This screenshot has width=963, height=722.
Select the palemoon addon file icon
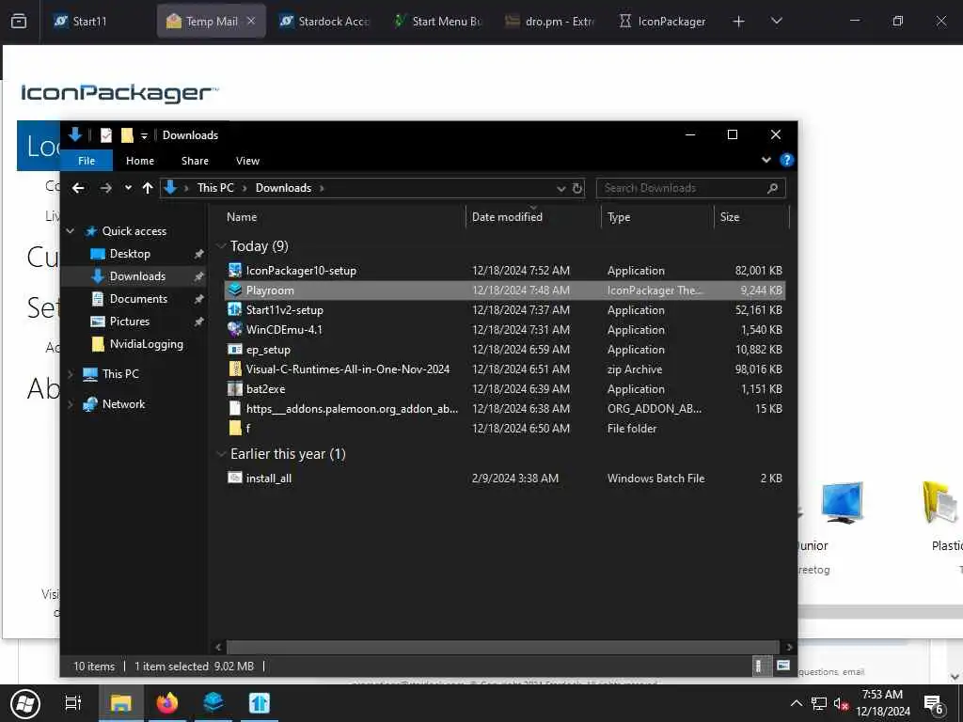tap(234, 408)
